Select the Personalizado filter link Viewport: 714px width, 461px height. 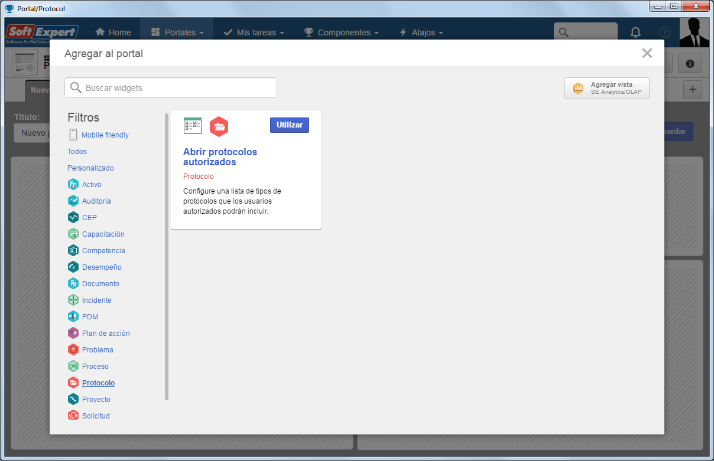(90, 168)
